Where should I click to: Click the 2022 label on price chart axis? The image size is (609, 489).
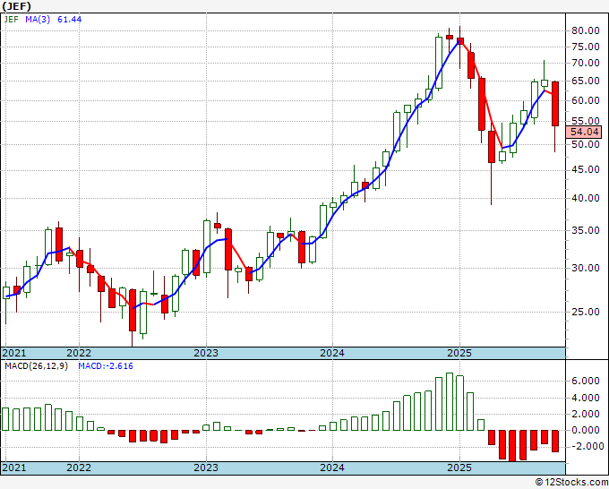[79, 353]
